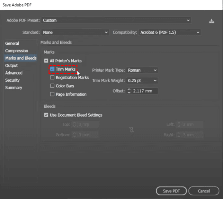Click the Cancel button
The width and height of the screenshot is (223, 199).
point(204,191)
